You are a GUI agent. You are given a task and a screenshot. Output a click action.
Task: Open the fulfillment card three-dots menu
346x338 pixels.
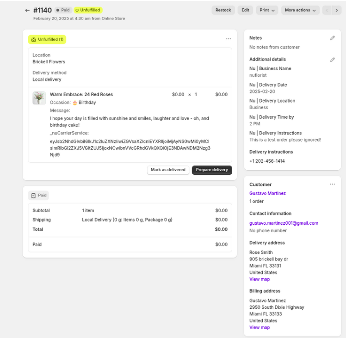click(x=228, y=39)
